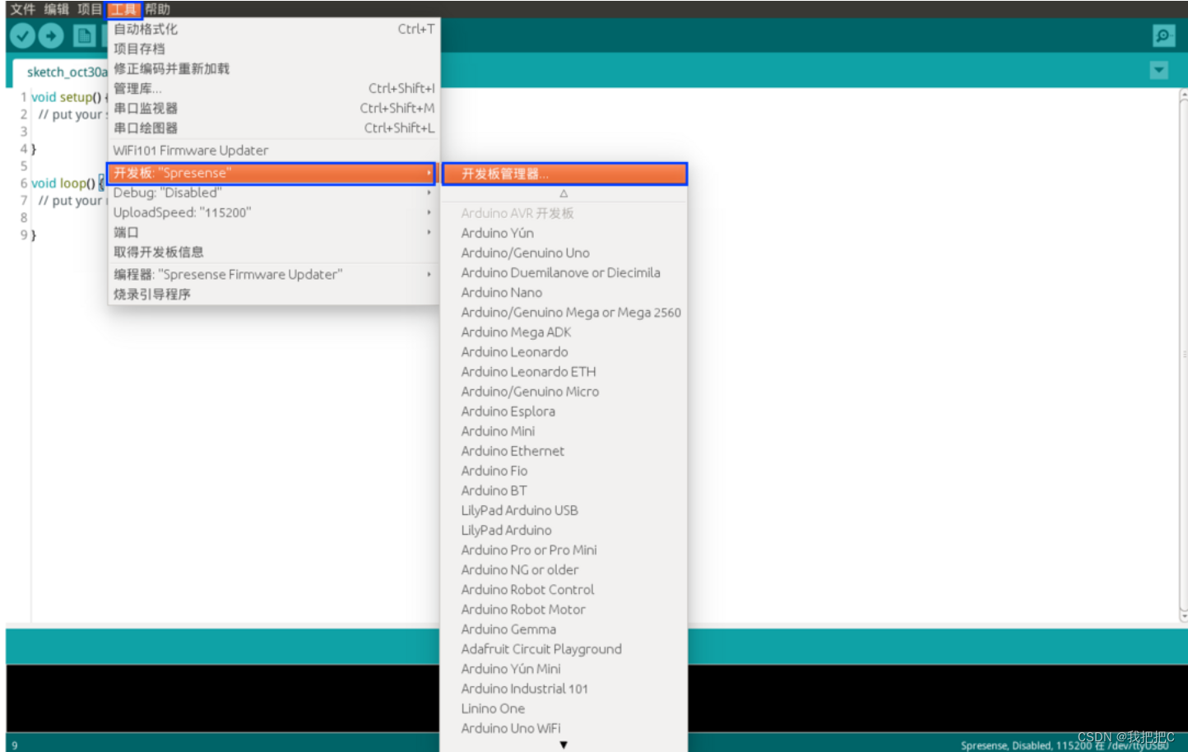Select Arduino Robot Control board
This screenshot has width=1188, height=752.
564,589
